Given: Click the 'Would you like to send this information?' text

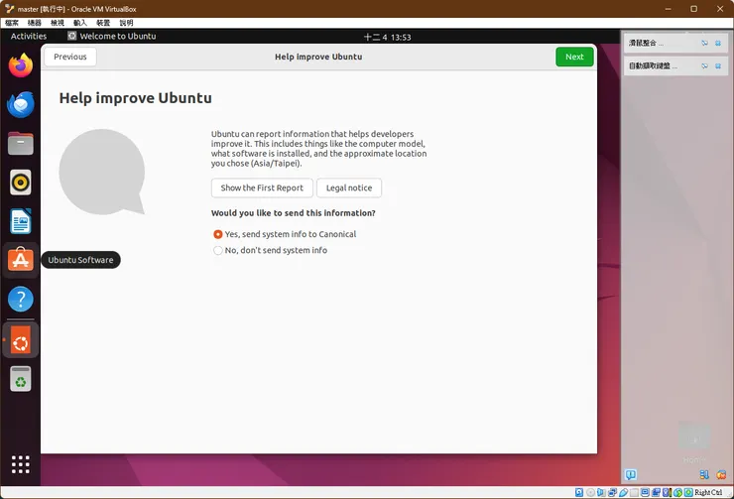Looking at the screenshot, I should tap(293, 213).
